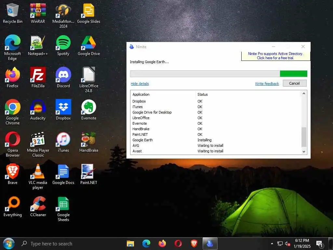The height and width of the screenshot is (250, 333).
Task: Select the Google Chrome desktop shortcut
Action: point(13,112)
